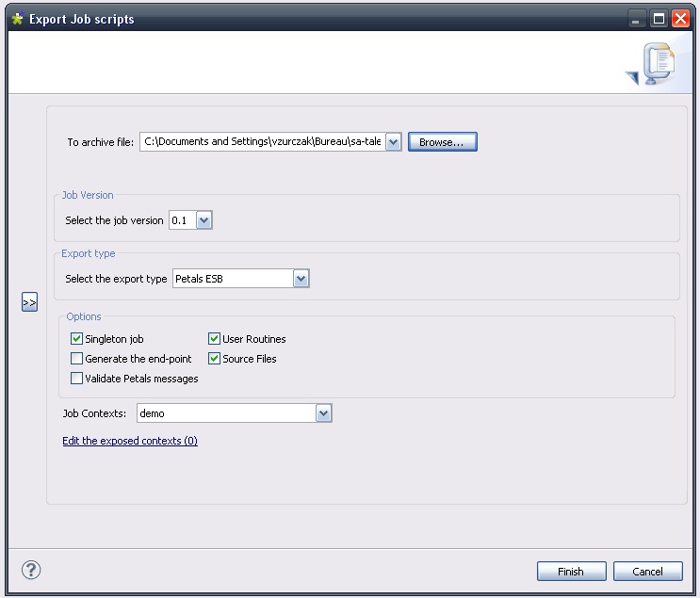Open the job version dropdown

(x=204, y=220)
